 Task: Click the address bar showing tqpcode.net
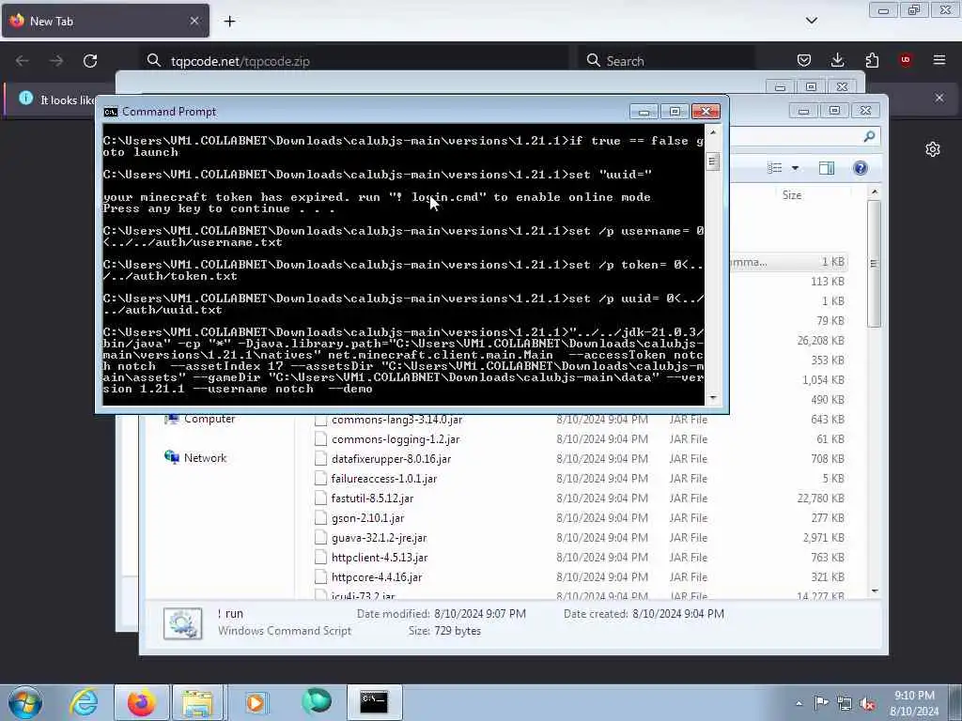356,61
